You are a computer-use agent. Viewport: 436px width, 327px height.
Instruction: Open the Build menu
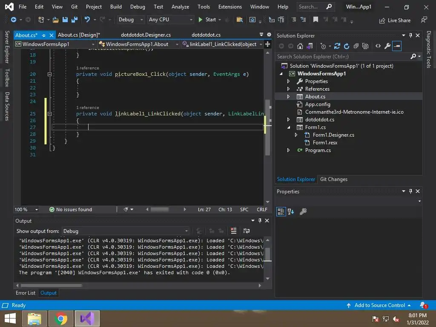pos(115,7)
